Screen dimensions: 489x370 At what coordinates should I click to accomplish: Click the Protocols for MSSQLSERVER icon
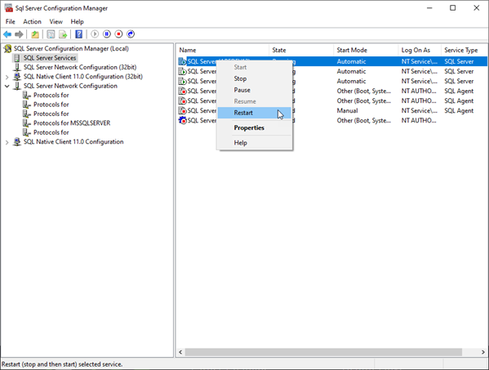[x=27, y=123]
